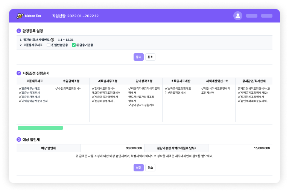Open the user profile avatar
289x192 pixels.
pos(237,16)
